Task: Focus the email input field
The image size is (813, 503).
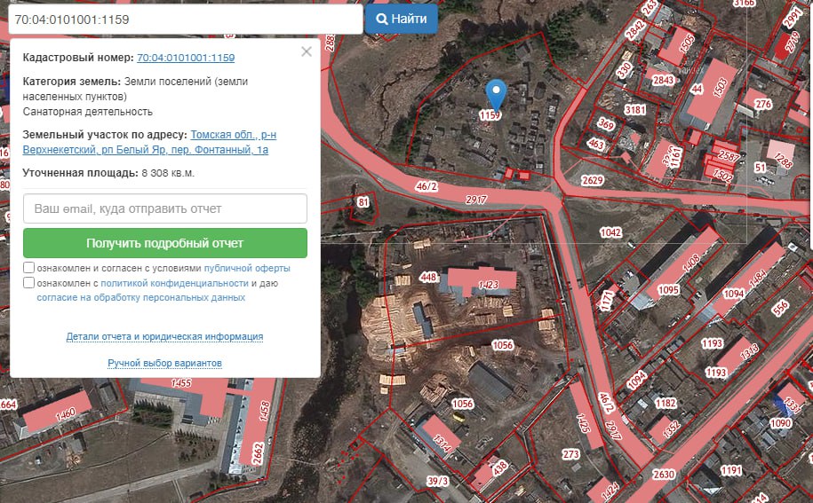Action: point(165,208)
